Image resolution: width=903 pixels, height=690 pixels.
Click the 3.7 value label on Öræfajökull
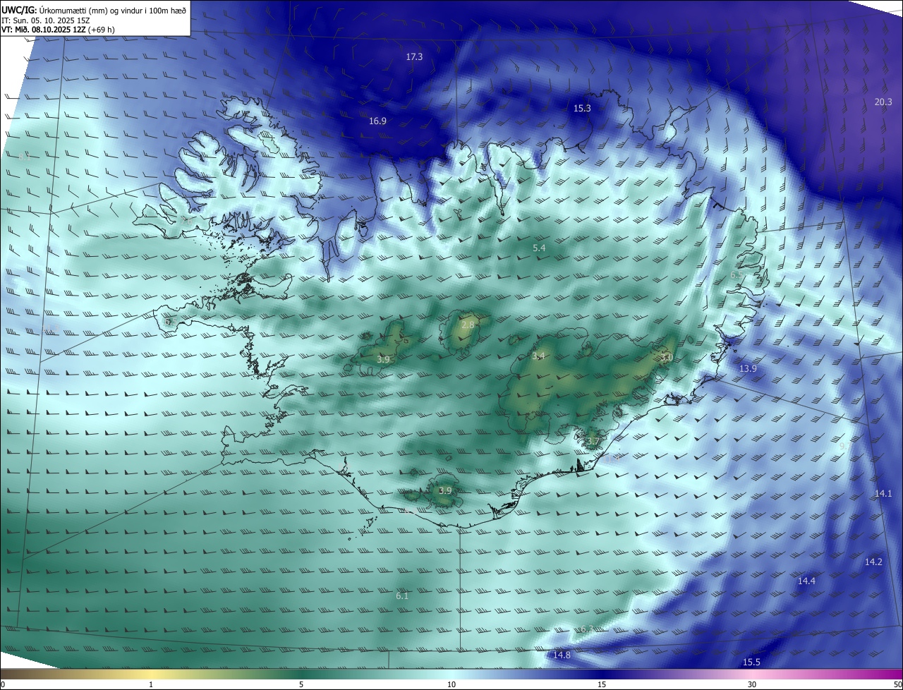(593, 442)
